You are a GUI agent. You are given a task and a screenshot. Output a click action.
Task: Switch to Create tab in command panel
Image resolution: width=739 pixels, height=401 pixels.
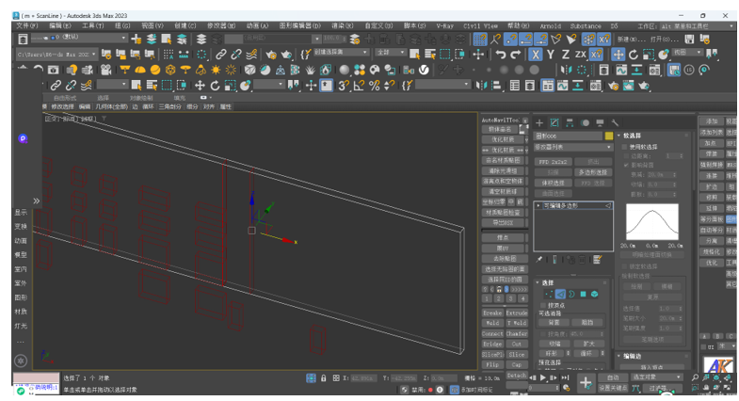point(539,122)
